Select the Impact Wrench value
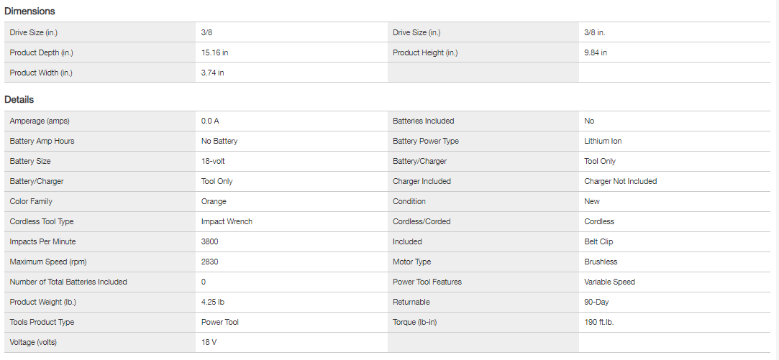Screen dimensions: 779x360 [x=227, y=221]
